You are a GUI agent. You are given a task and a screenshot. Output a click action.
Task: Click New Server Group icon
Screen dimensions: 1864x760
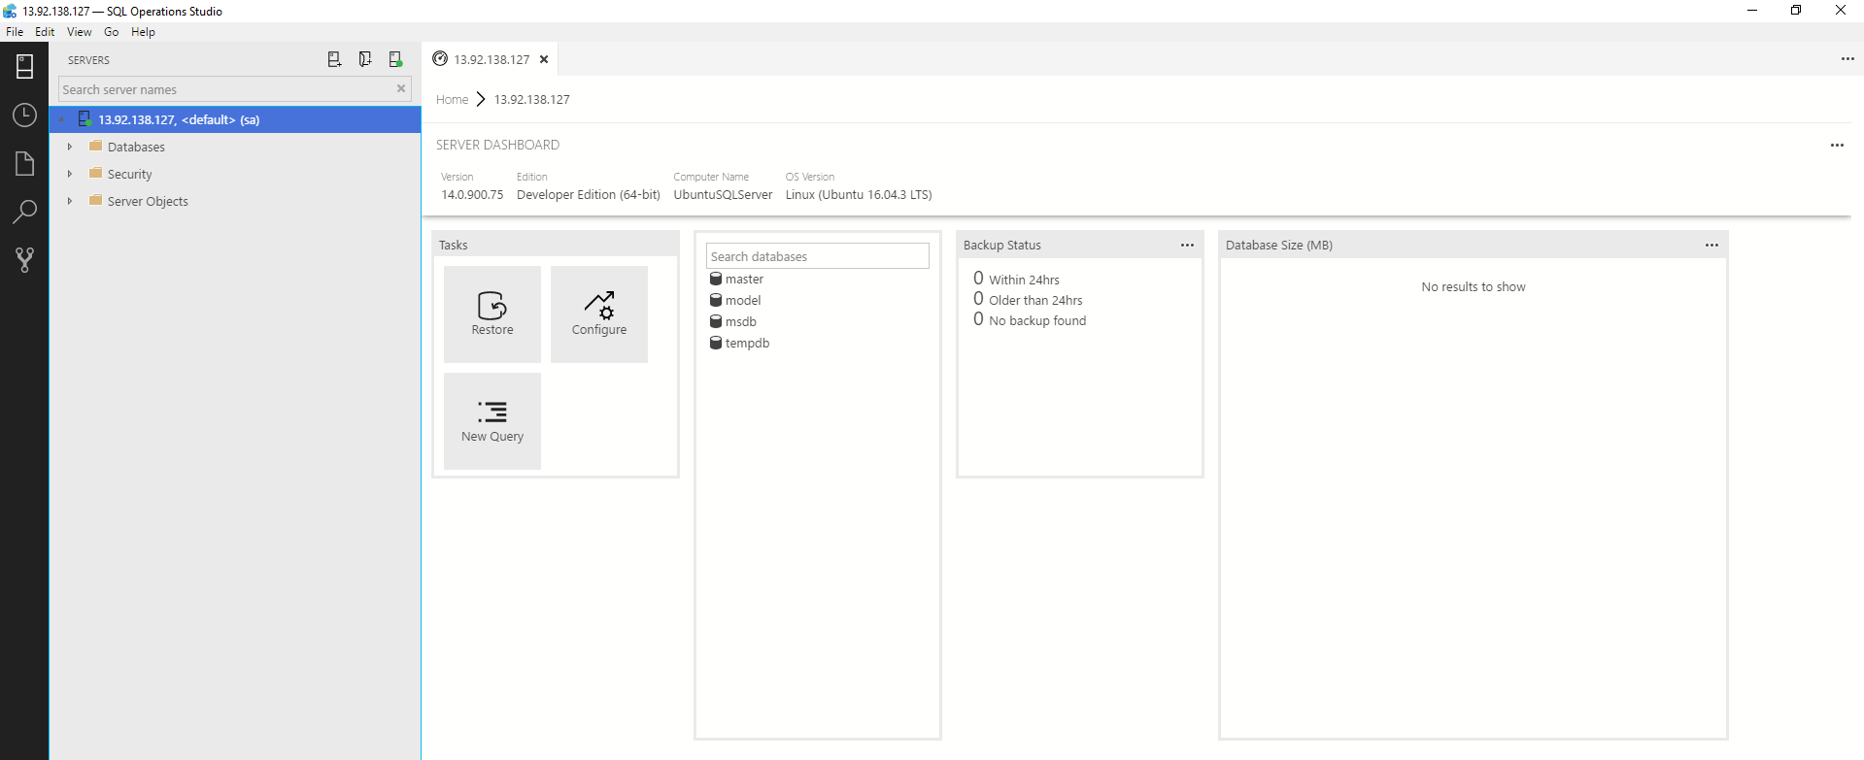pos(365,59)
